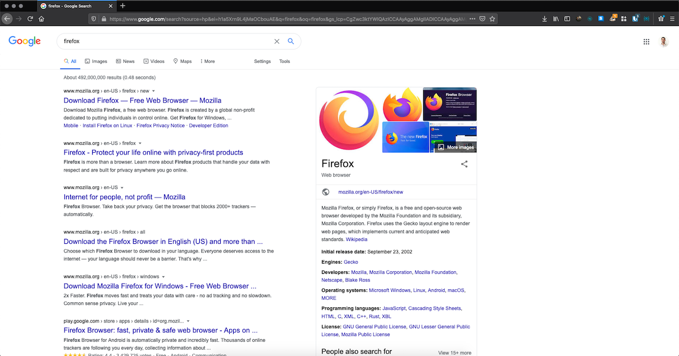Open the 'Developer Edition' sitelink
Image resolution: width=679 pixels, height=356 pixels.
click(x=209, y=126)
